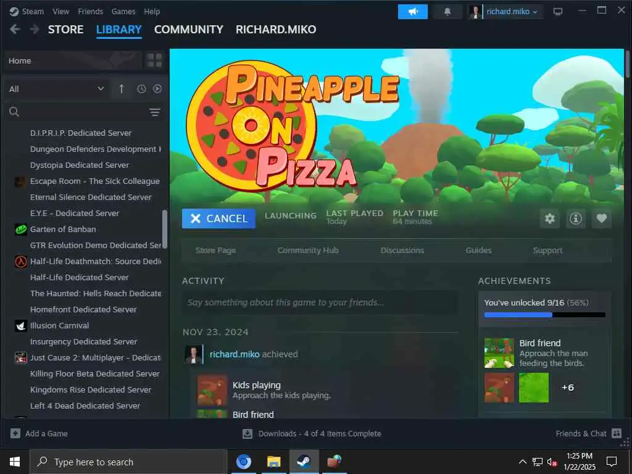
Task: Click richard.miko link in activity feed
Action: (x=234, y=354)
